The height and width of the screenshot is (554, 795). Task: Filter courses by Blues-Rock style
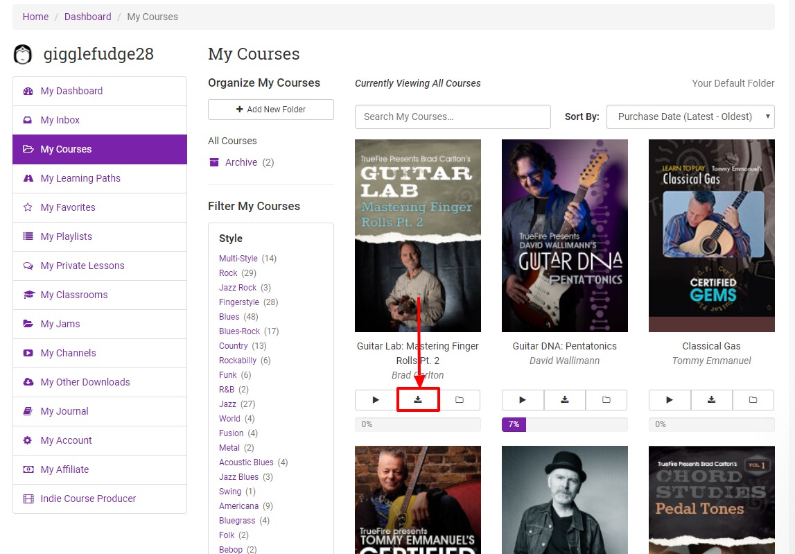[x=239, y=331]
